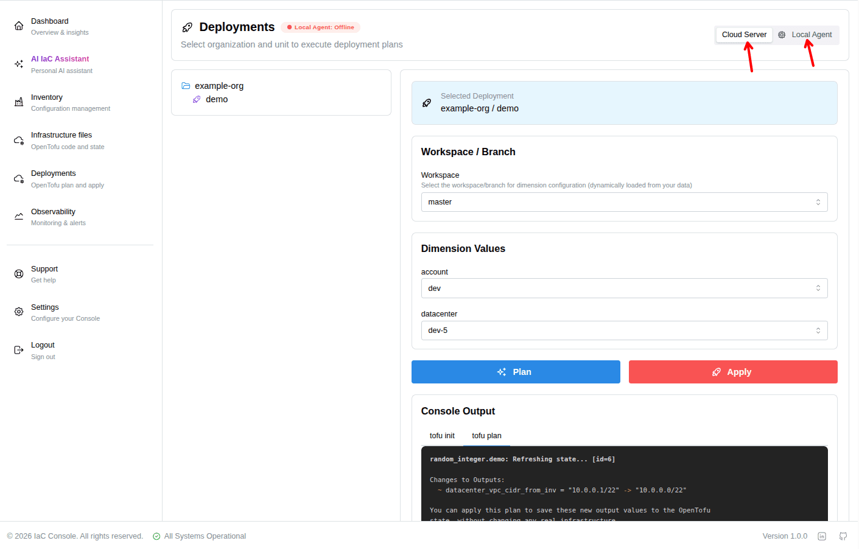Select the AI IaC Assistant sparkle icon
Screen dimensions: 859x549
point(19,63)
